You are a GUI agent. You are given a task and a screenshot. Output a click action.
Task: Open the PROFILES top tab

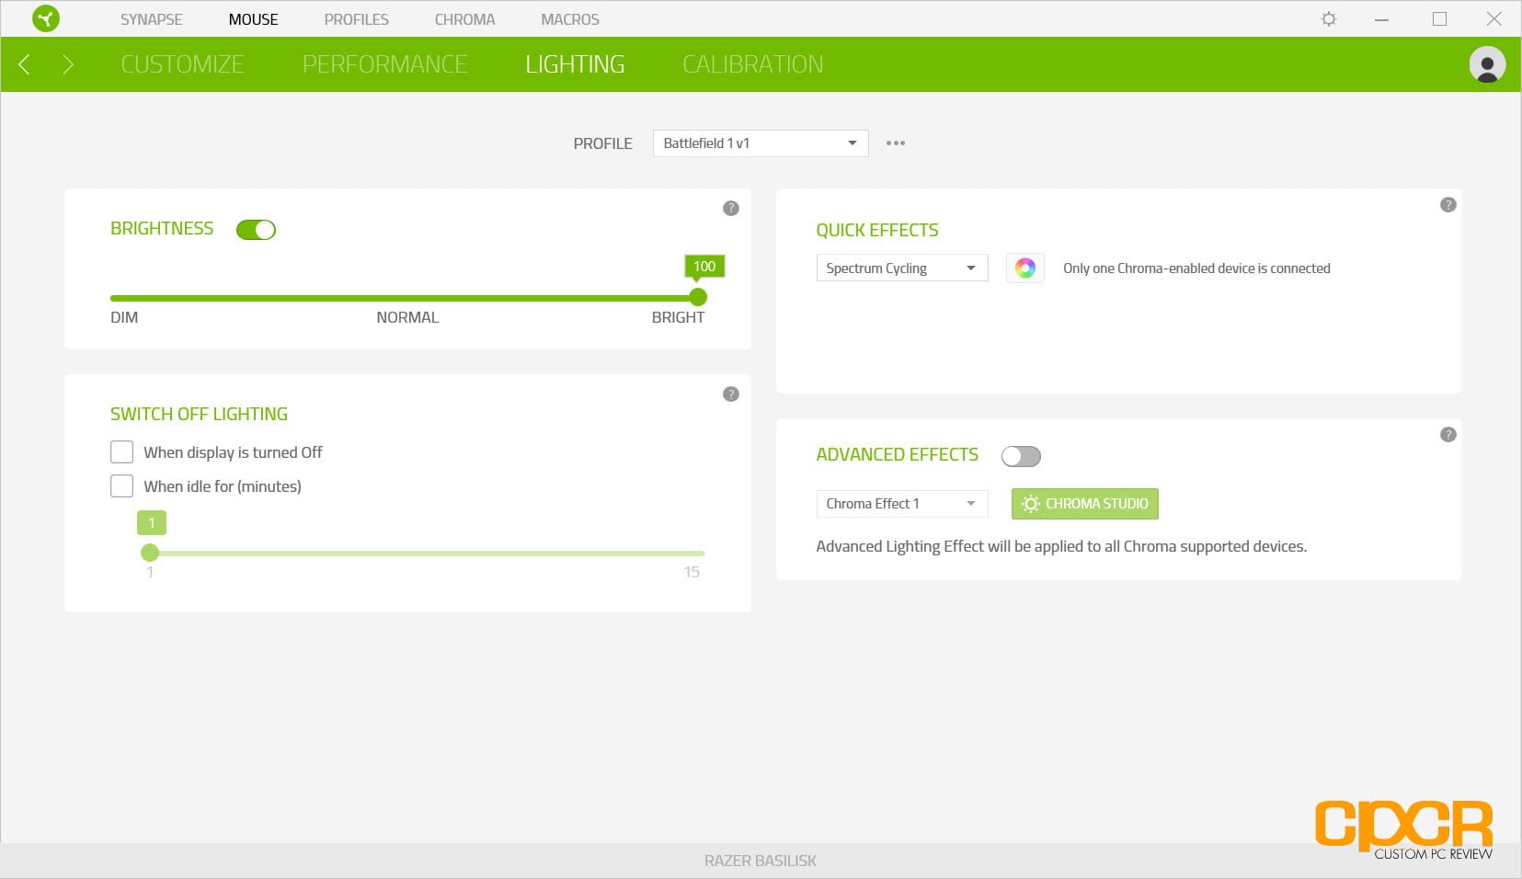coord(357,19)
